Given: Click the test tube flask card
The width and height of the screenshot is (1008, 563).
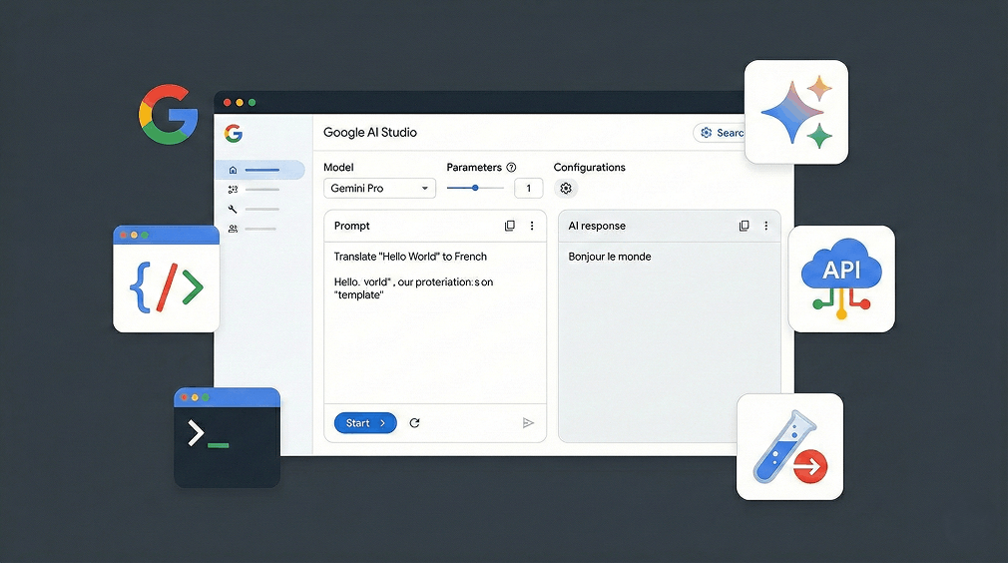Looking at the screenshot, I should tap(789, 446).
